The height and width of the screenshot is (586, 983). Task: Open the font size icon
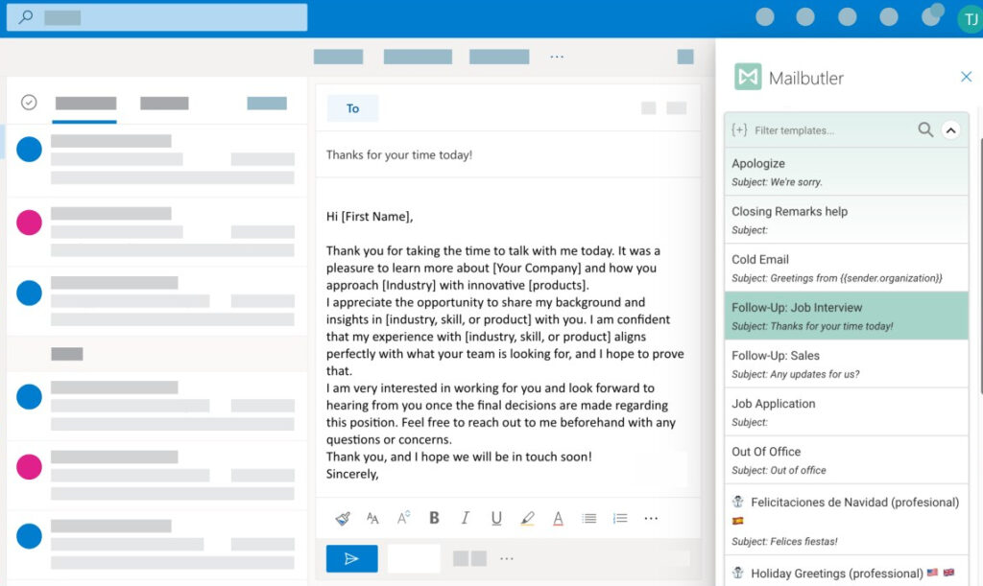pos(372,518)
